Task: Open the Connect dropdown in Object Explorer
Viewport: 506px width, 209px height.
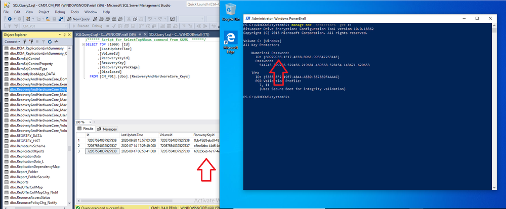Action: (x=12, y=41)
